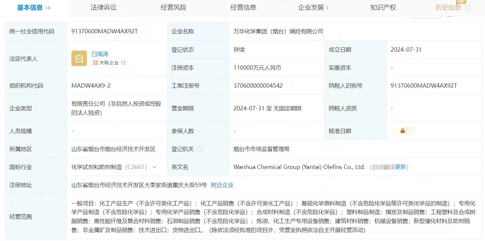Click the info icon next to 历史信息
The image size is (485, 241).
click(x=468, y=8)
